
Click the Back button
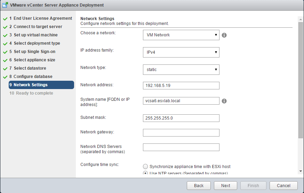[199, 186]
